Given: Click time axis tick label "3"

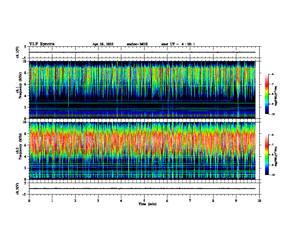Looking at the screenshot, I should [98, 201].
